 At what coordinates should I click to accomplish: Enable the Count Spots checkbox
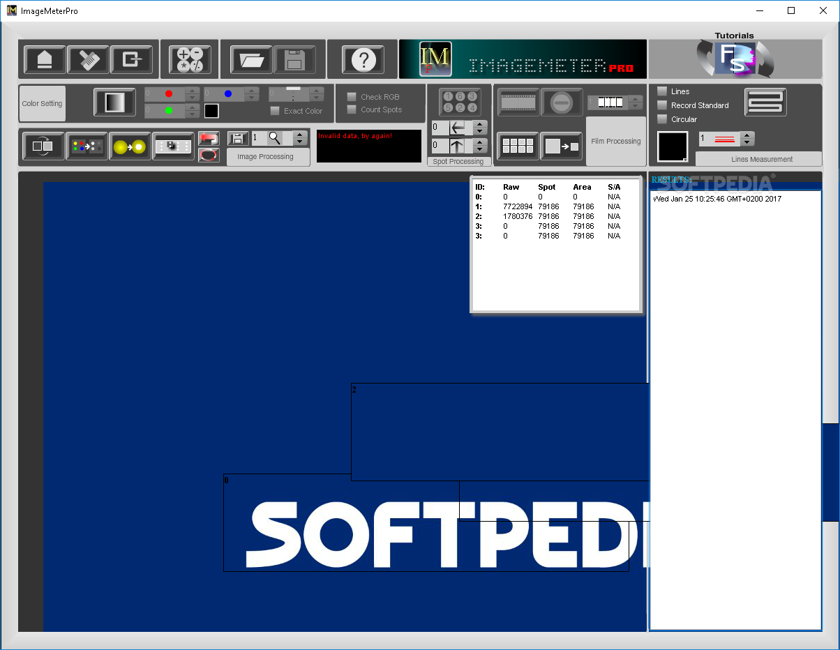pos(352,109)
